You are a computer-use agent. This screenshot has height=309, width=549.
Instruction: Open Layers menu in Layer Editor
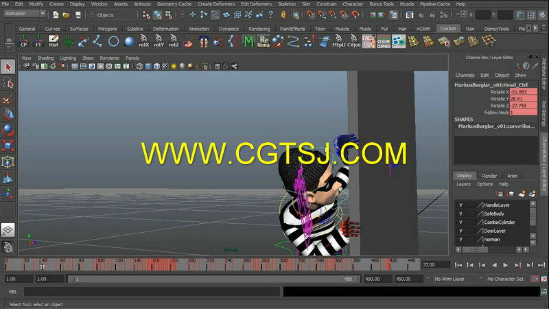pos(464,184)
